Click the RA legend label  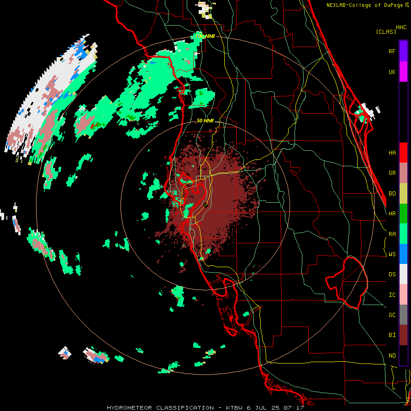[x=392, y=234]
